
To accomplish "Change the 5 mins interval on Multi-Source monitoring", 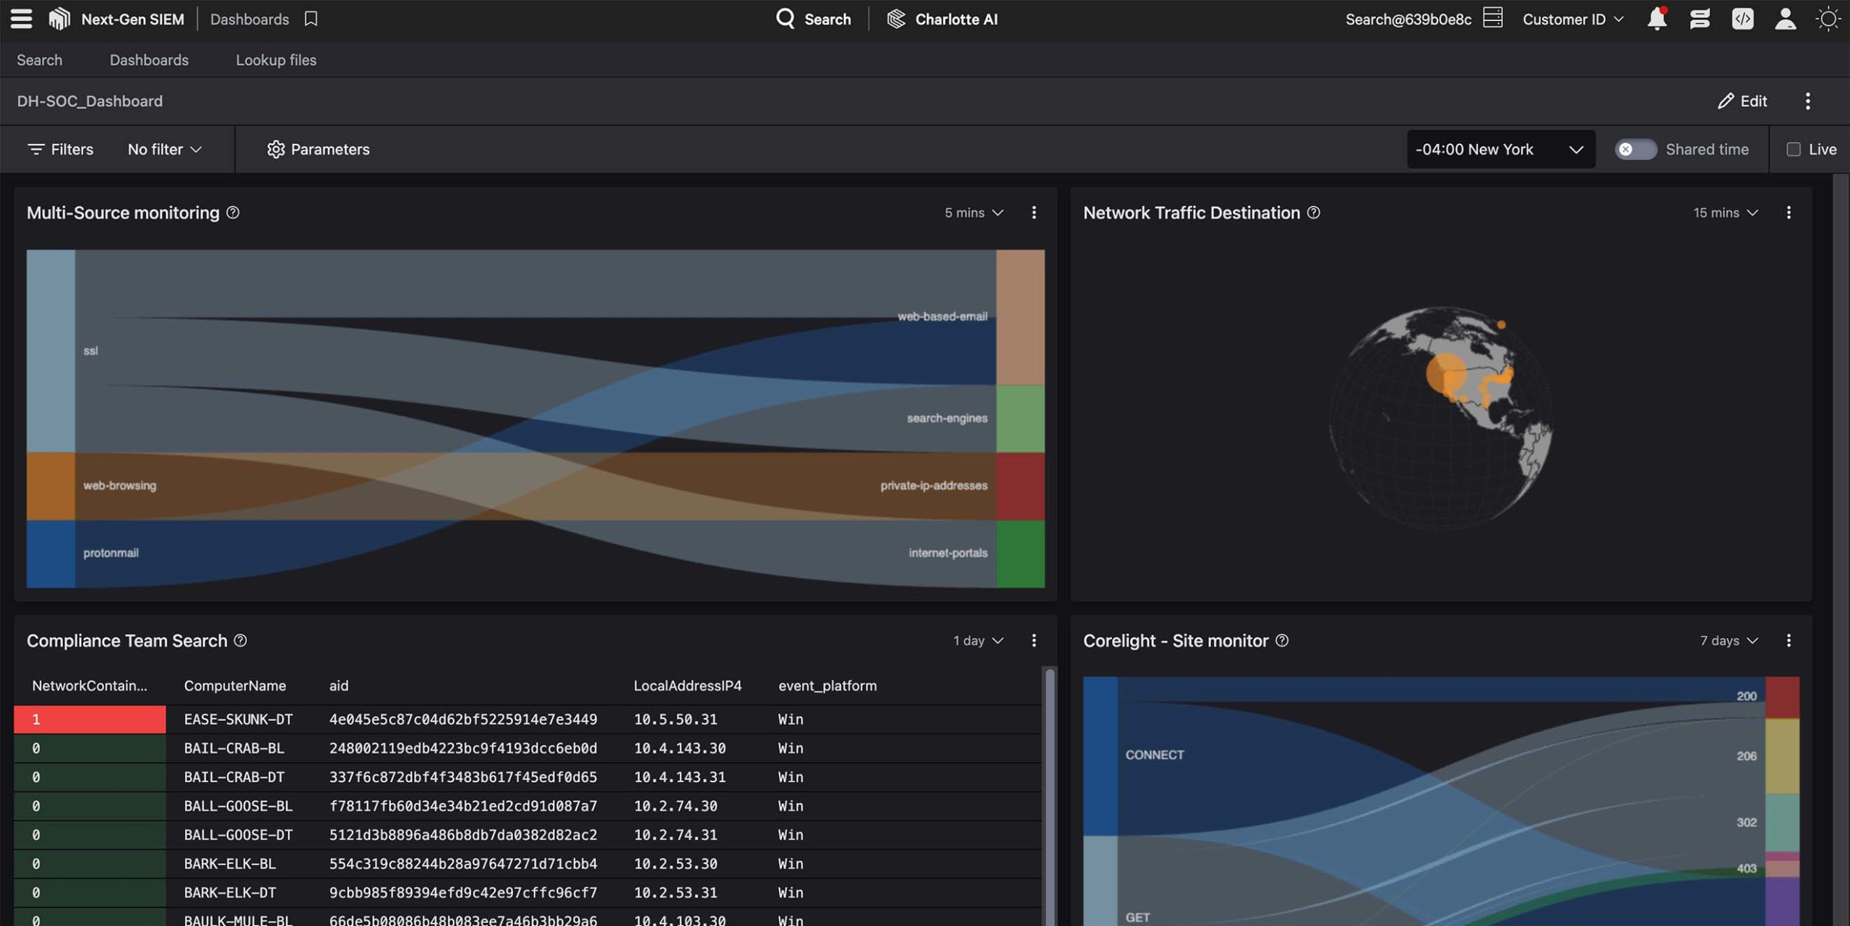I will (x=974, y=212).
